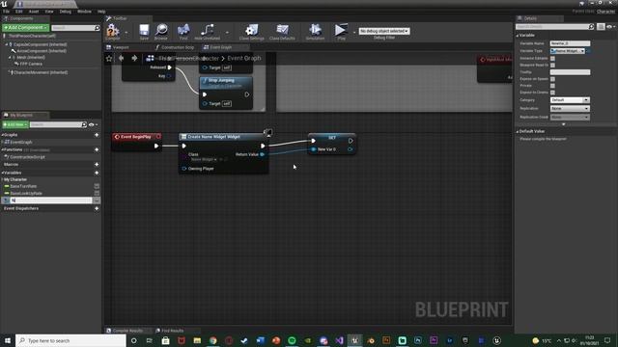This screenshot has height=347, width=618.
Task: Open Visual Studio from the taskbar
Action: coord(339,340)
